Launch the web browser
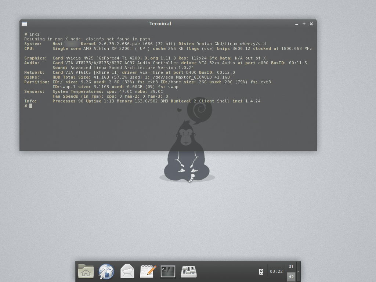 coord(106,271)
